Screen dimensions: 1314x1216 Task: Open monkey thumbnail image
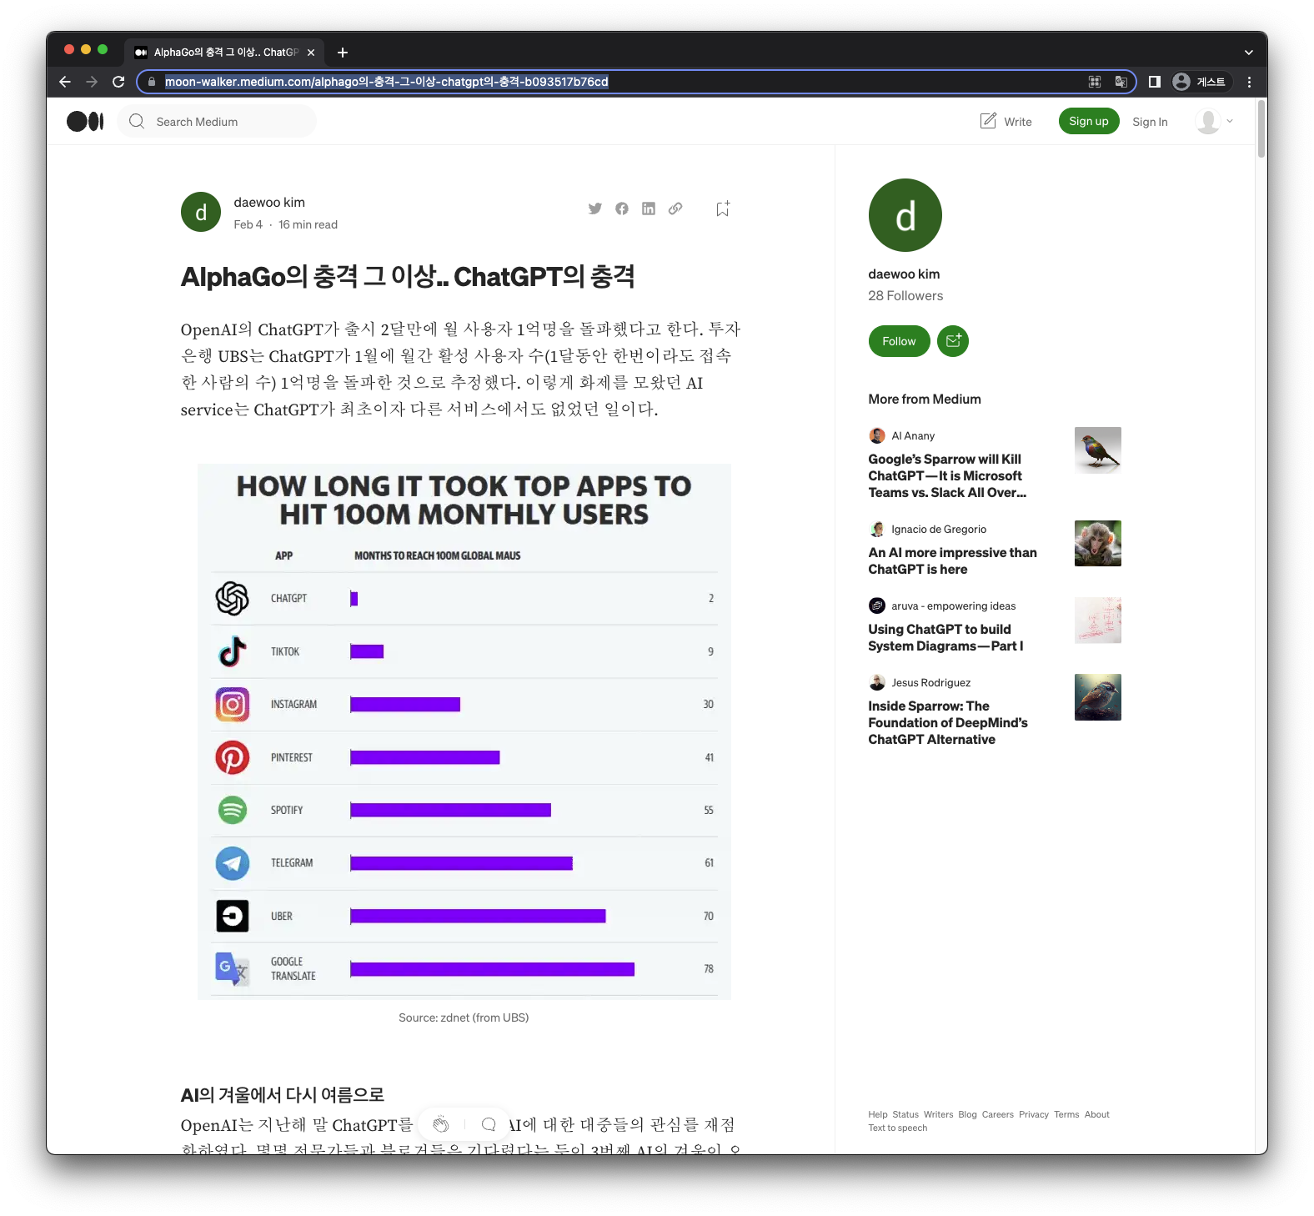click(x=1098, y=543)
